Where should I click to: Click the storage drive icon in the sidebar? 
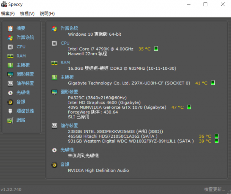[10, 84]
